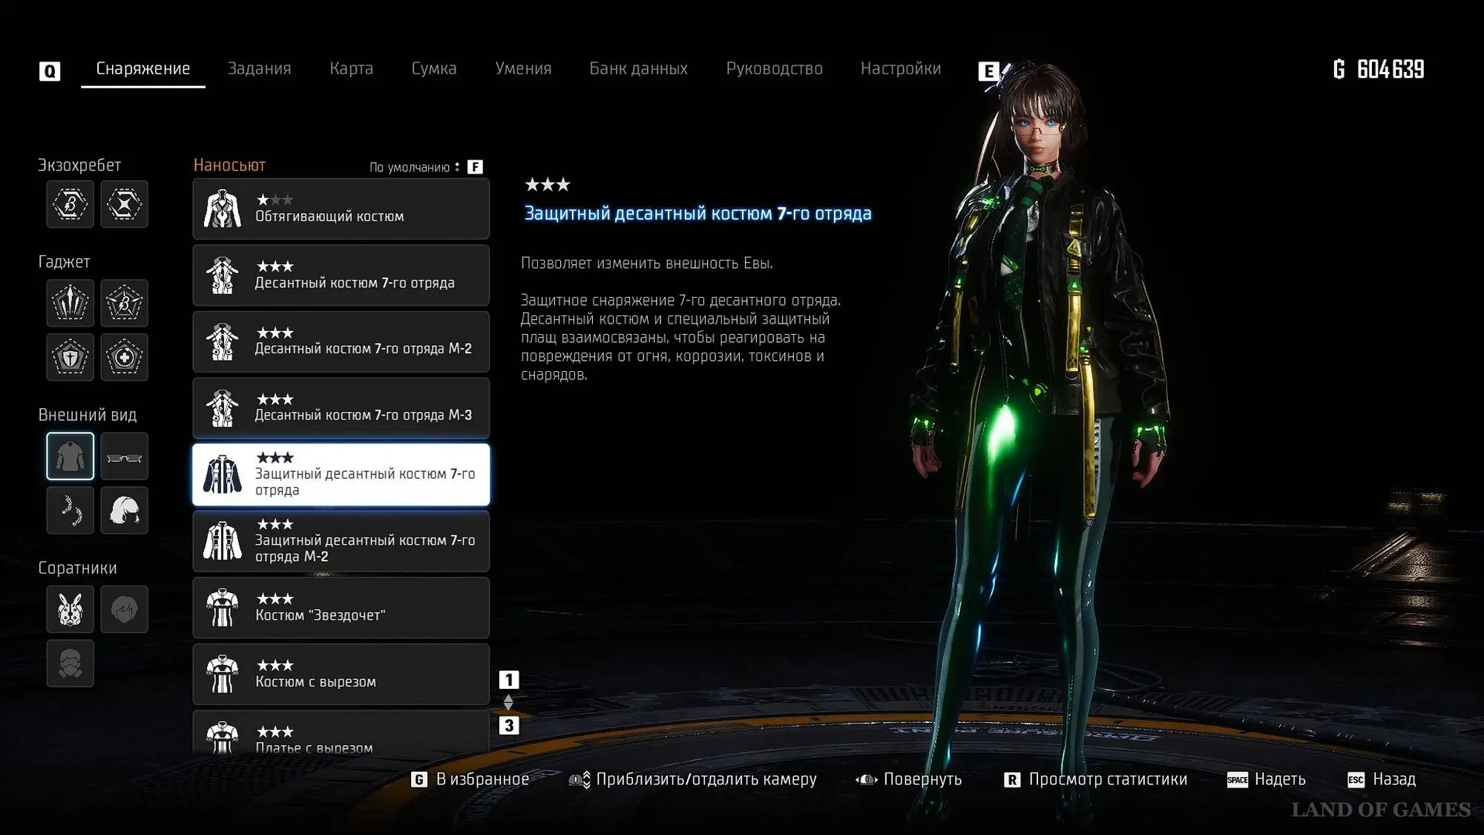Open the gadget slot with medical plus emblem
Image resolution: width=1484 pixels, height=835 pixels.
coord(124,357)
